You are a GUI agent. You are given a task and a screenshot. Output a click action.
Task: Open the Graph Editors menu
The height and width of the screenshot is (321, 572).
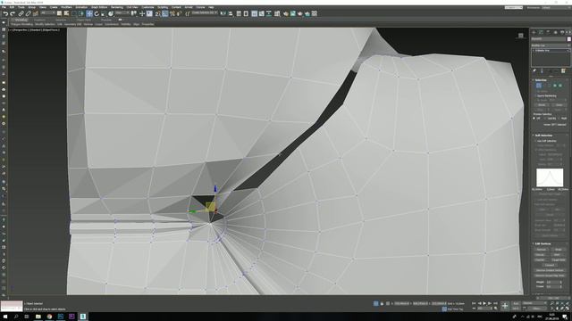pos(99,7)
